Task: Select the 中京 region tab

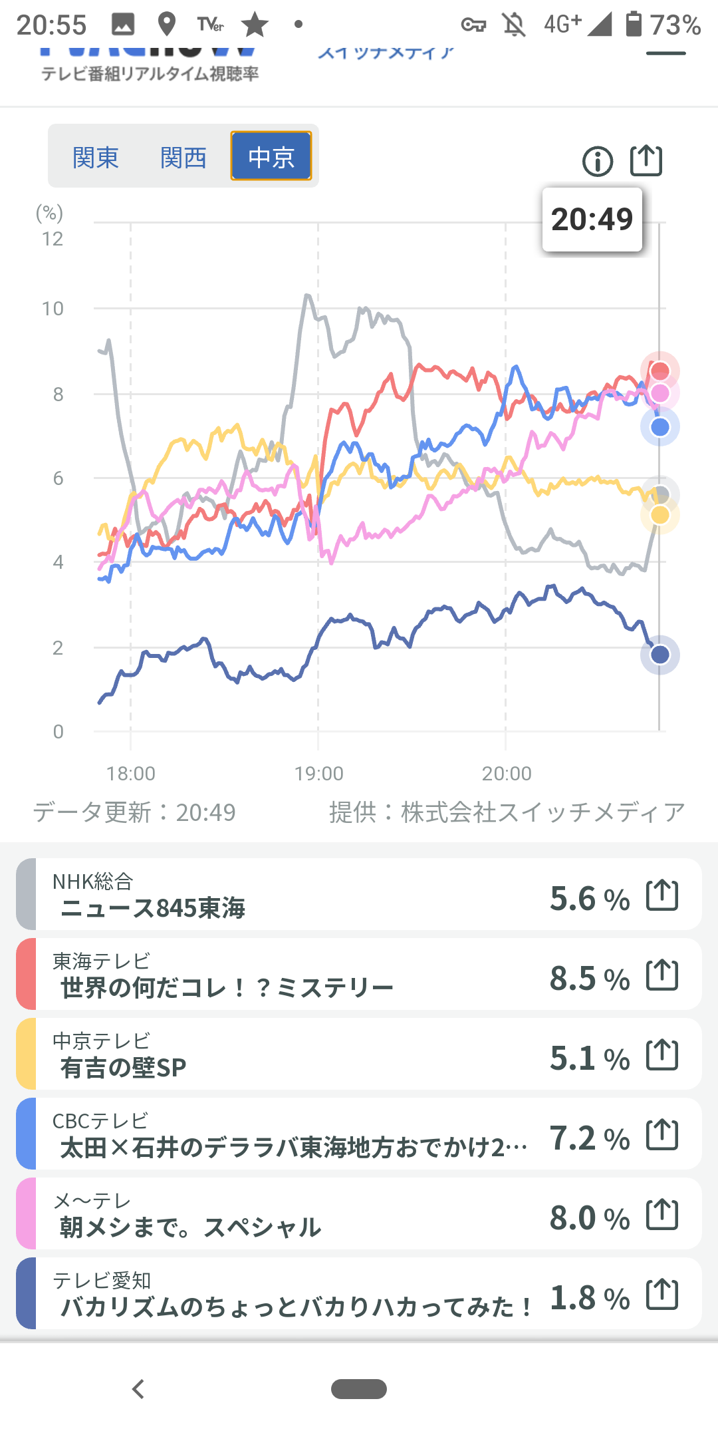Action: (x=271, y=156)
